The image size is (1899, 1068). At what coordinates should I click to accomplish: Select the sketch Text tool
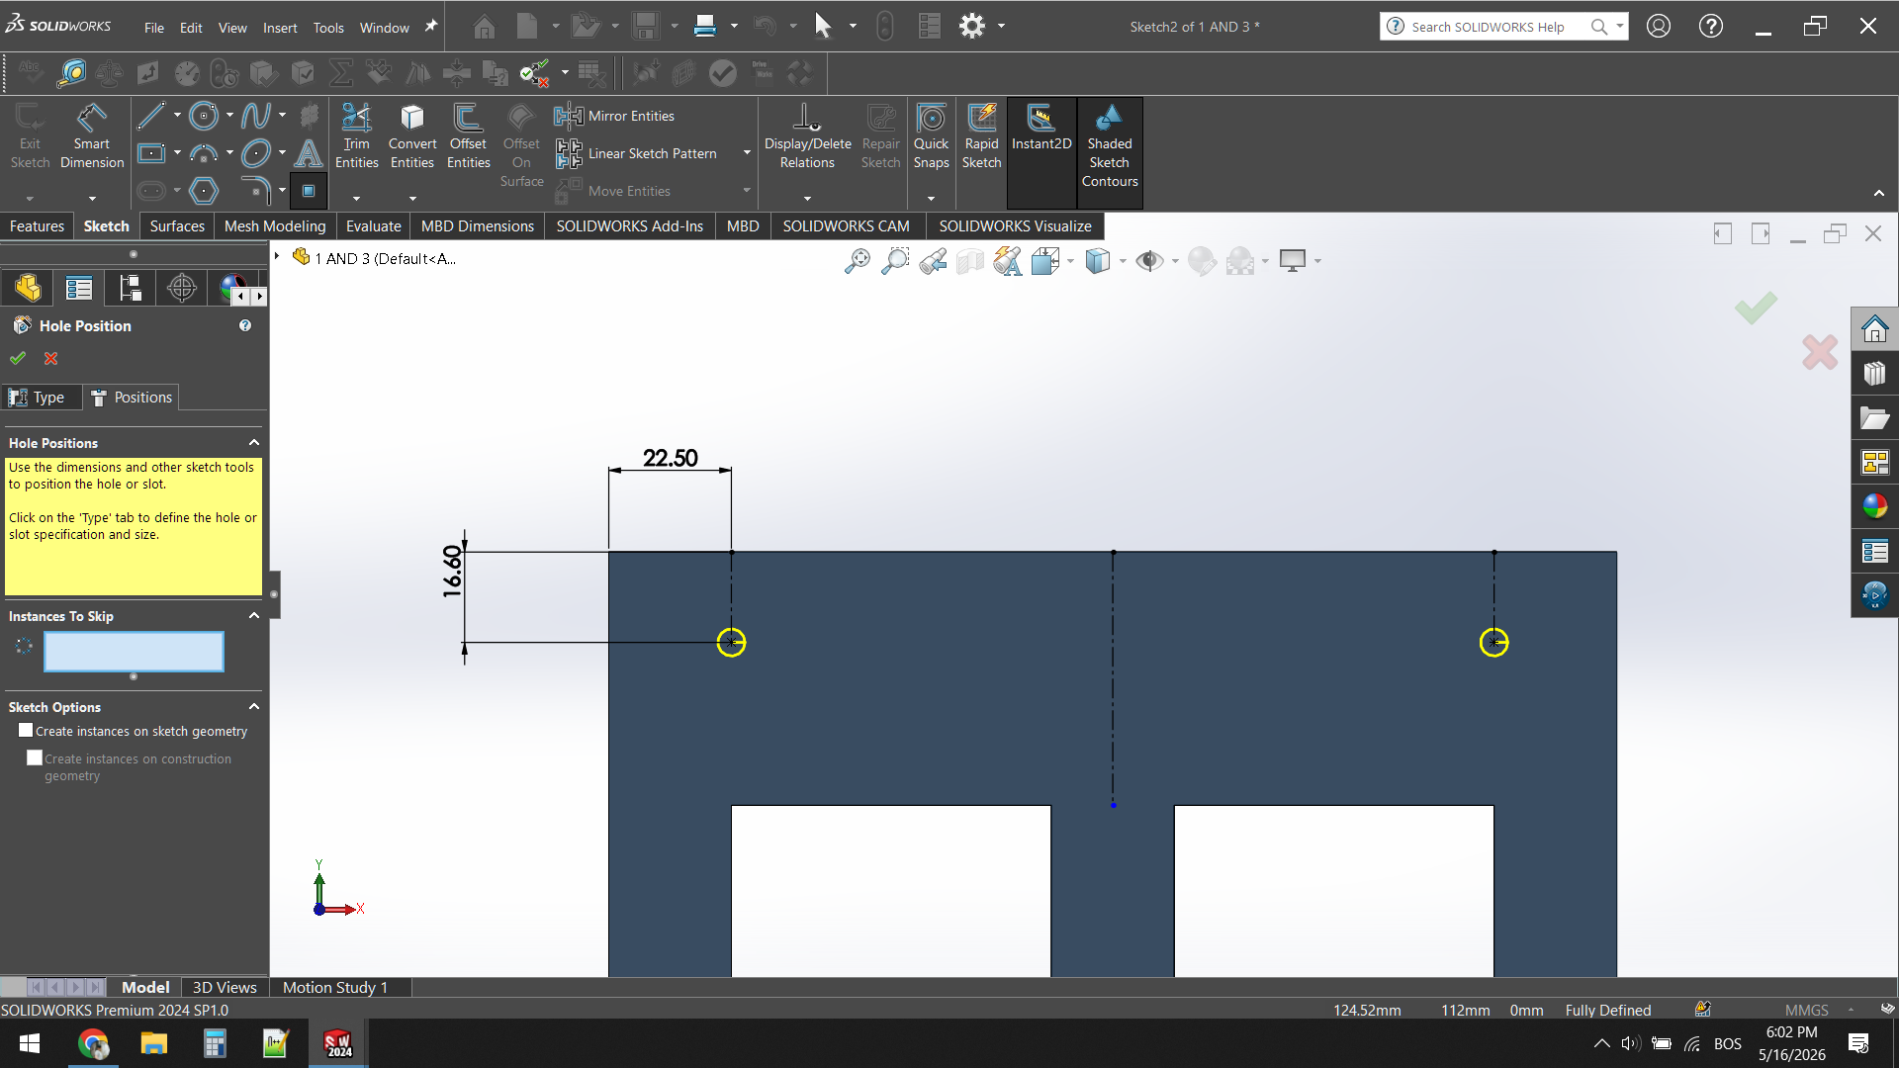[309, 153]
